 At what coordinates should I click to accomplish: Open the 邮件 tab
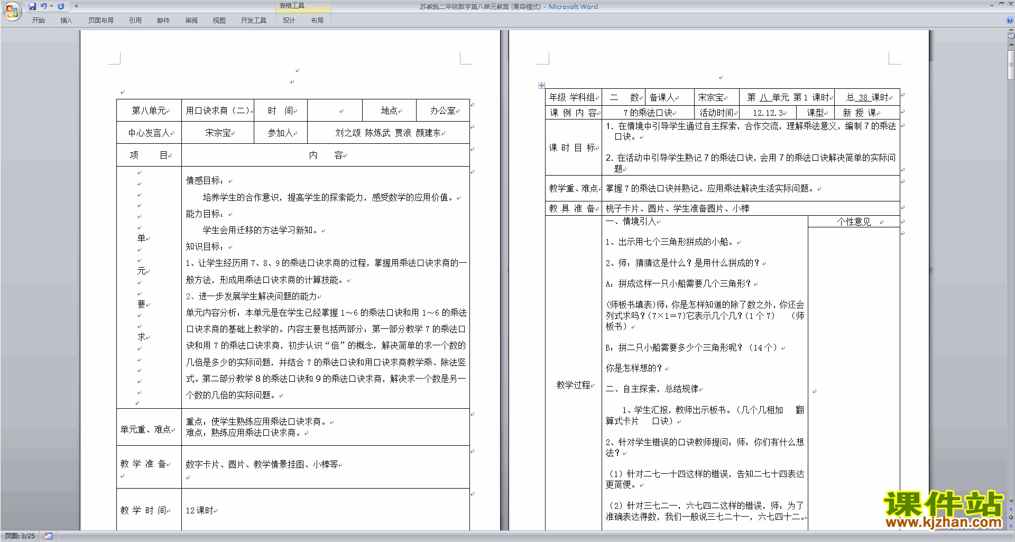[x=163, y=21]
